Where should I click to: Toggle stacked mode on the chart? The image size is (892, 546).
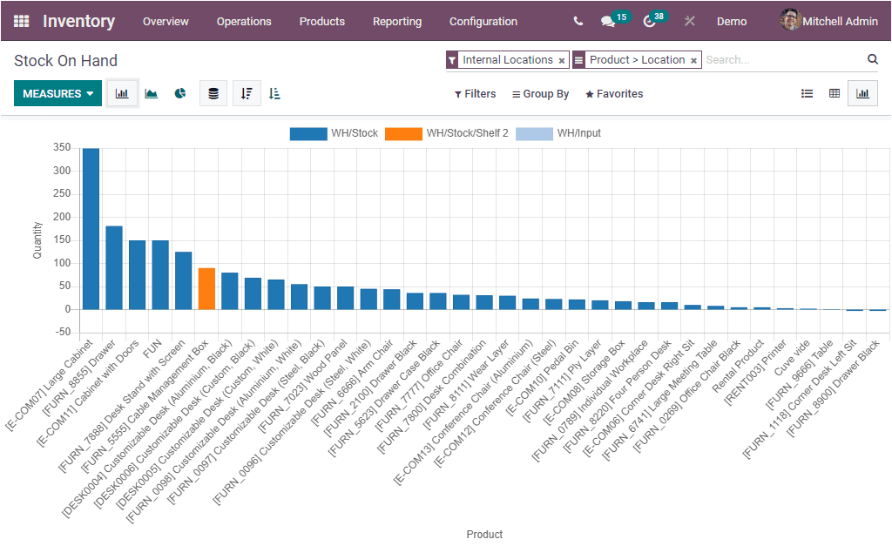pyautogui.click(x=213, y=93)
